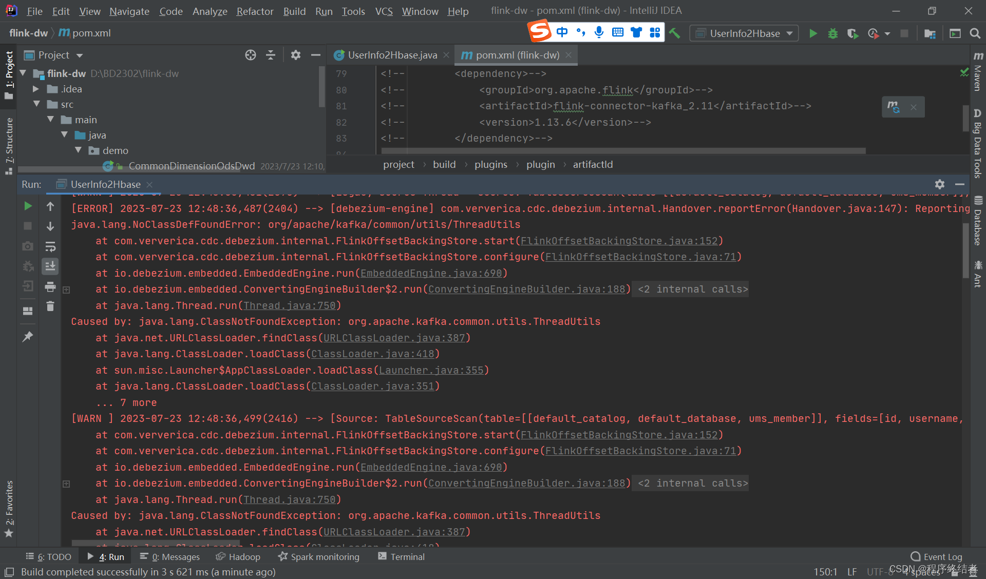The height and width of the screenshot is (579, 986).
Task: Open Project Structure icon in toolbar
Action: click(x=930, y=33)
